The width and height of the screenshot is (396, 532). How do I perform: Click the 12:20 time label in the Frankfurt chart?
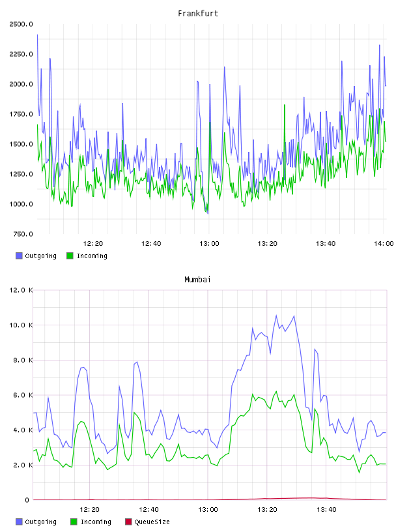click(93, 244)
